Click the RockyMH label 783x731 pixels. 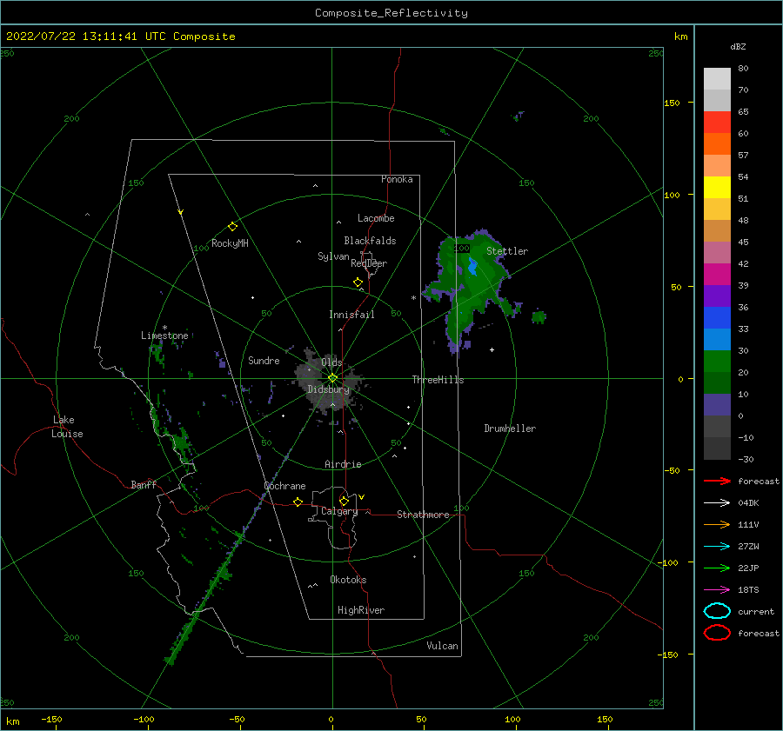[230, 243]
